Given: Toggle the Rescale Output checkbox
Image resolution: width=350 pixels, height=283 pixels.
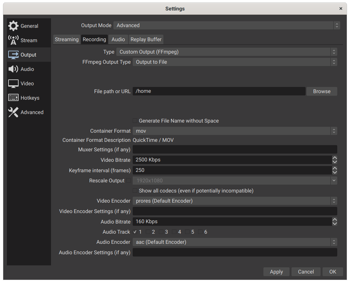Looking at the screenshot, I should (x=128, y=180).
